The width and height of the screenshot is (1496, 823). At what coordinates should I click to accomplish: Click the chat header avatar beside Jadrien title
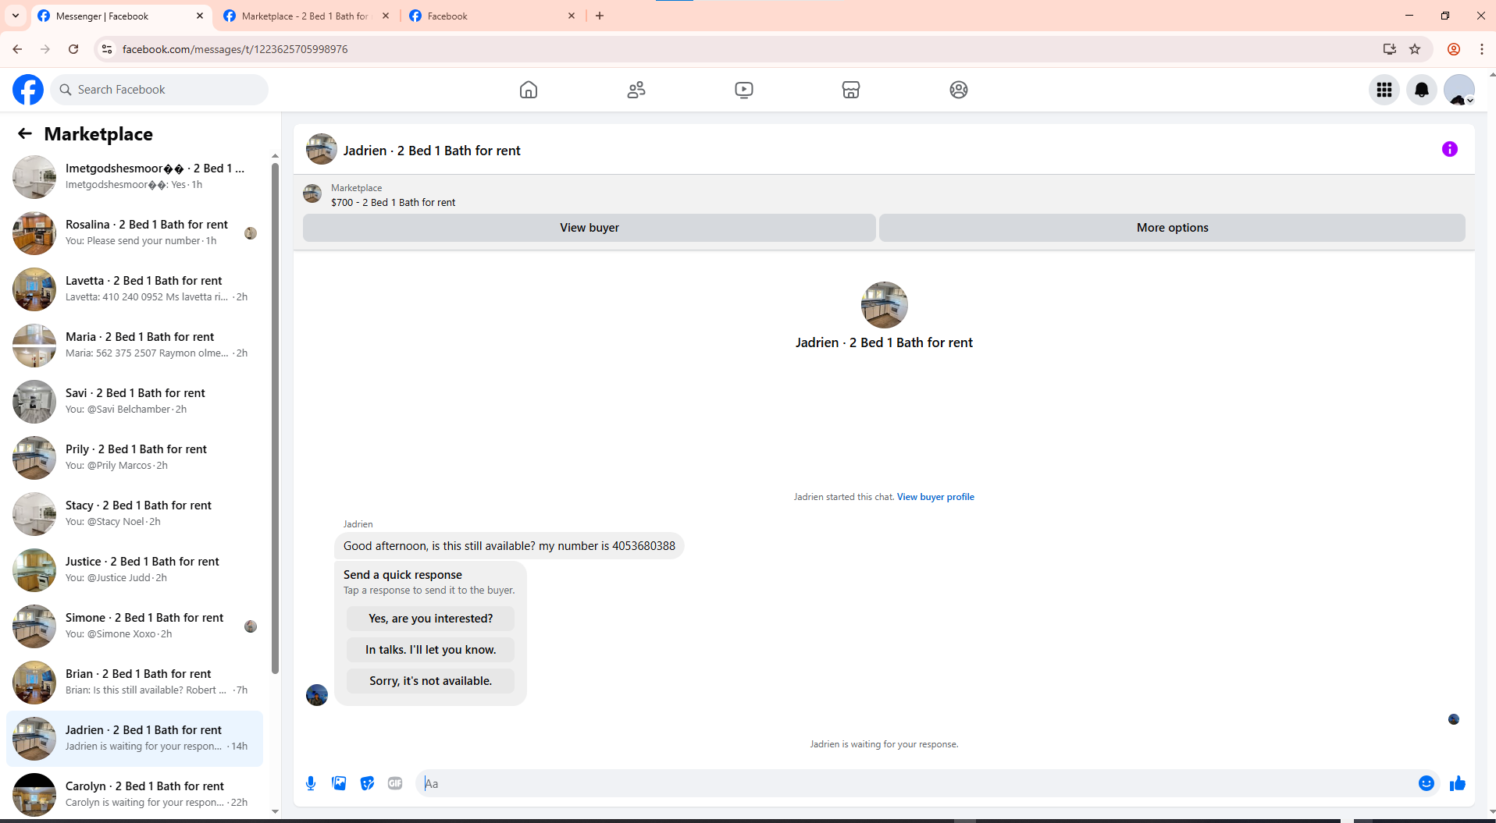click(x=322, y=149)
